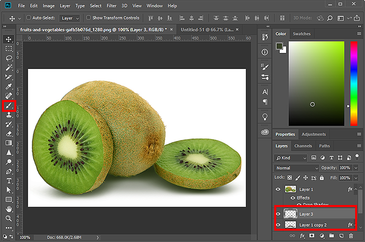Select the Hand tool
The width and height of the screenshot is (365, 242).
pos(9,209)
